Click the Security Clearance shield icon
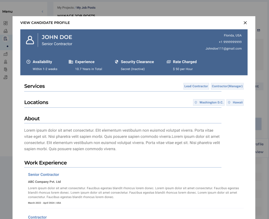This screenshot has height=219, width=269. [x=116, y=62]
